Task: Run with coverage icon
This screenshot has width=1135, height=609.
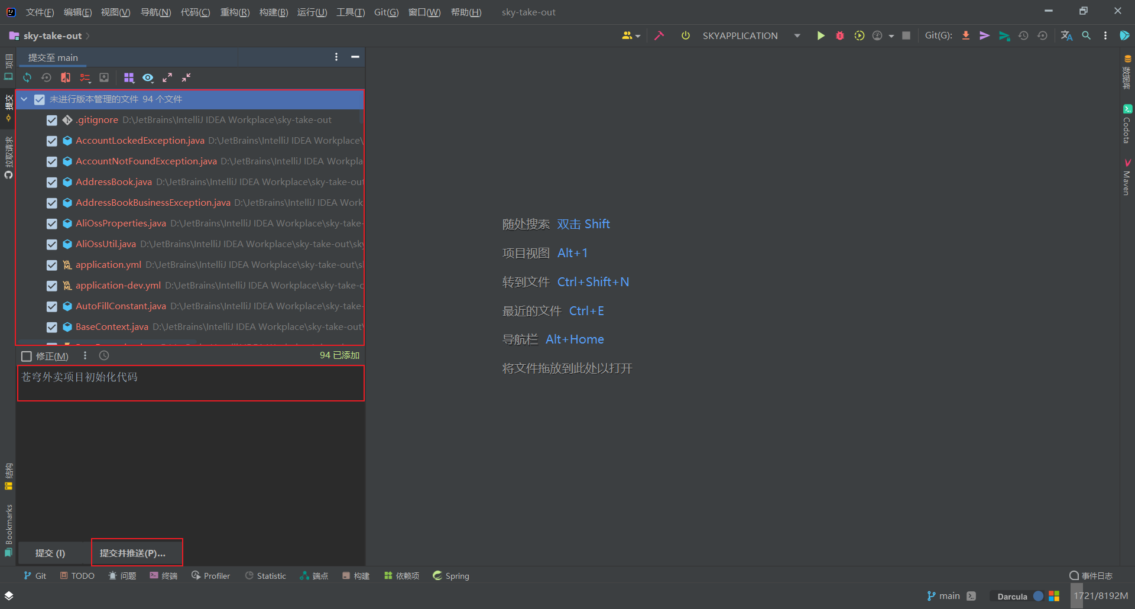Action: click(x=859, y=35)
